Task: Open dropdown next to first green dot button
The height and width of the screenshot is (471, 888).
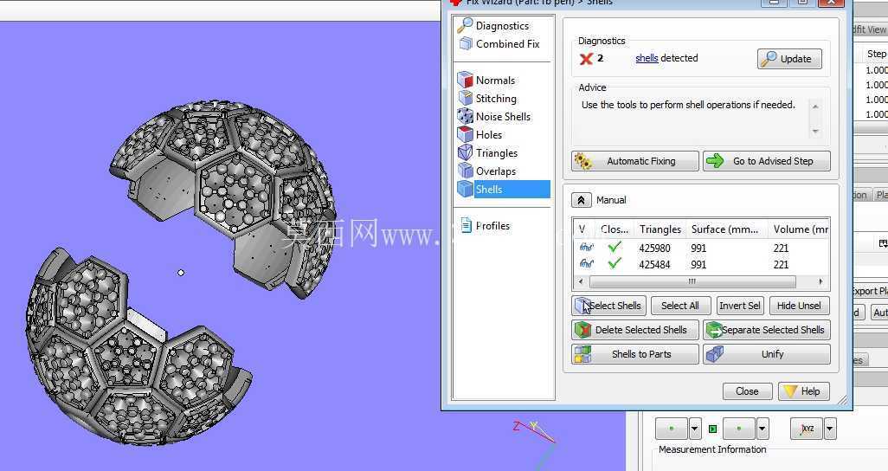Action: click(695, 429)
